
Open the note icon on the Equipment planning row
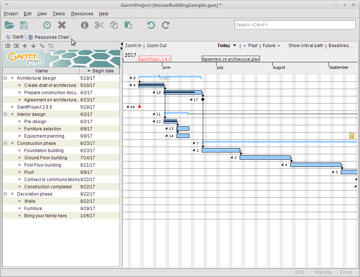[351, 136]
